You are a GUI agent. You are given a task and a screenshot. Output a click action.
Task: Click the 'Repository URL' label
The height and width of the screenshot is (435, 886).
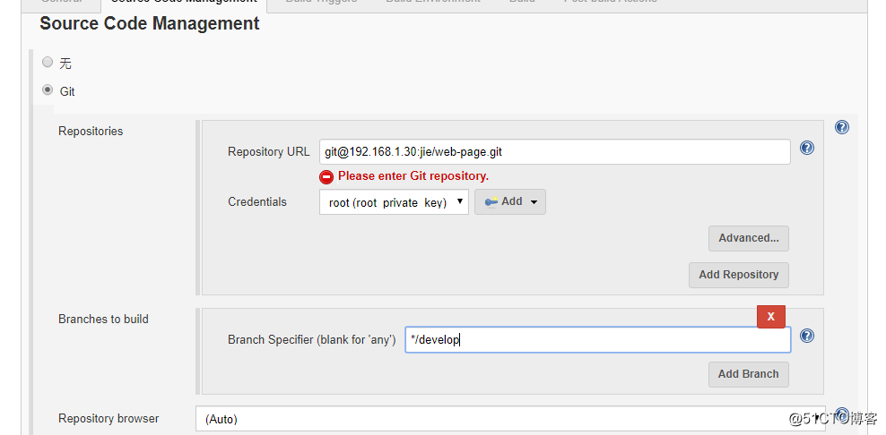(x=269, y=152)
